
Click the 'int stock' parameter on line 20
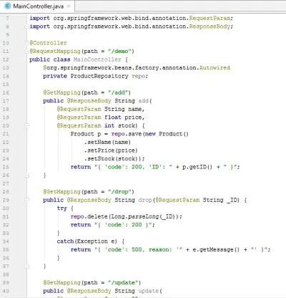119,125
